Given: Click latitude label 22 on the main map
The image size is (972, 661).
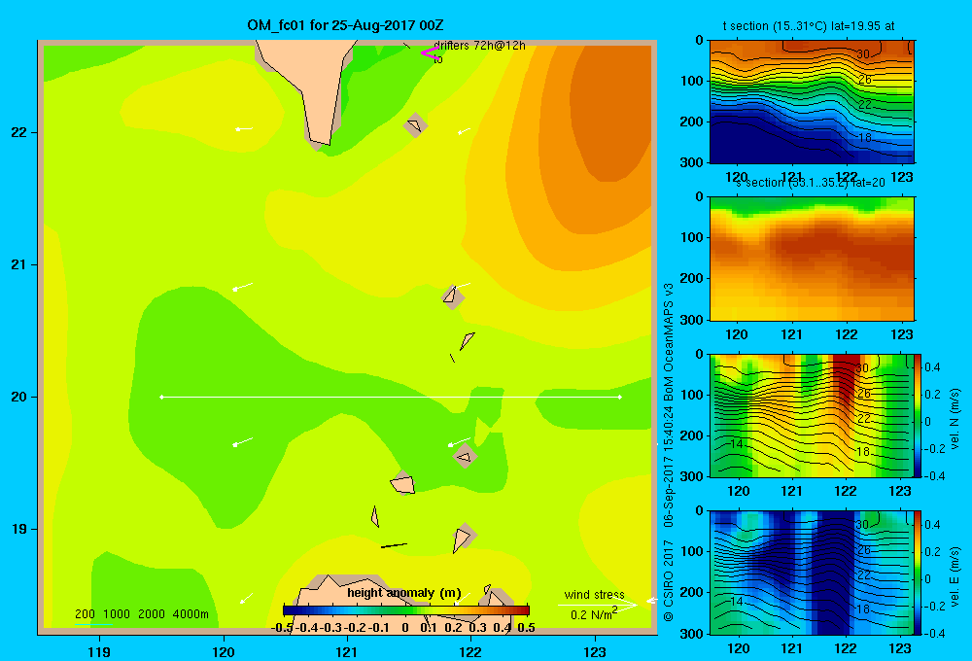Looking at the screenshot, I should 18,132.
